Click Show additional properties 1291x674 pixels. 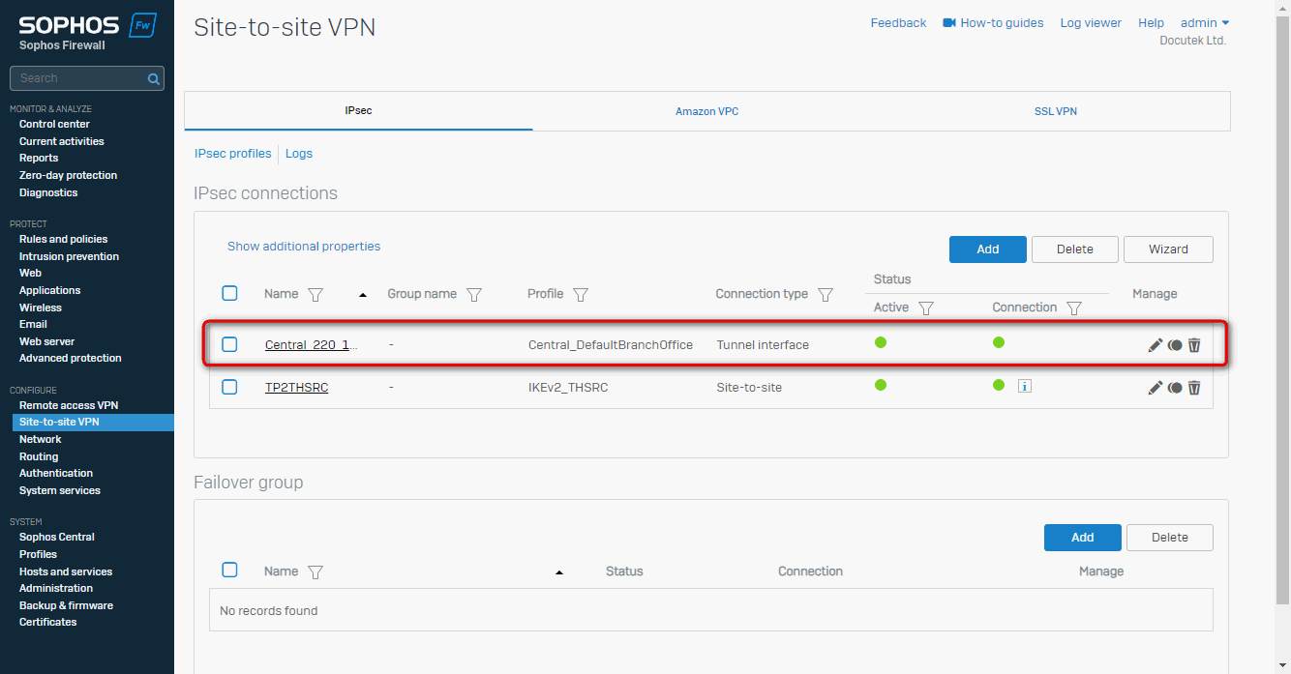(304, 247)
